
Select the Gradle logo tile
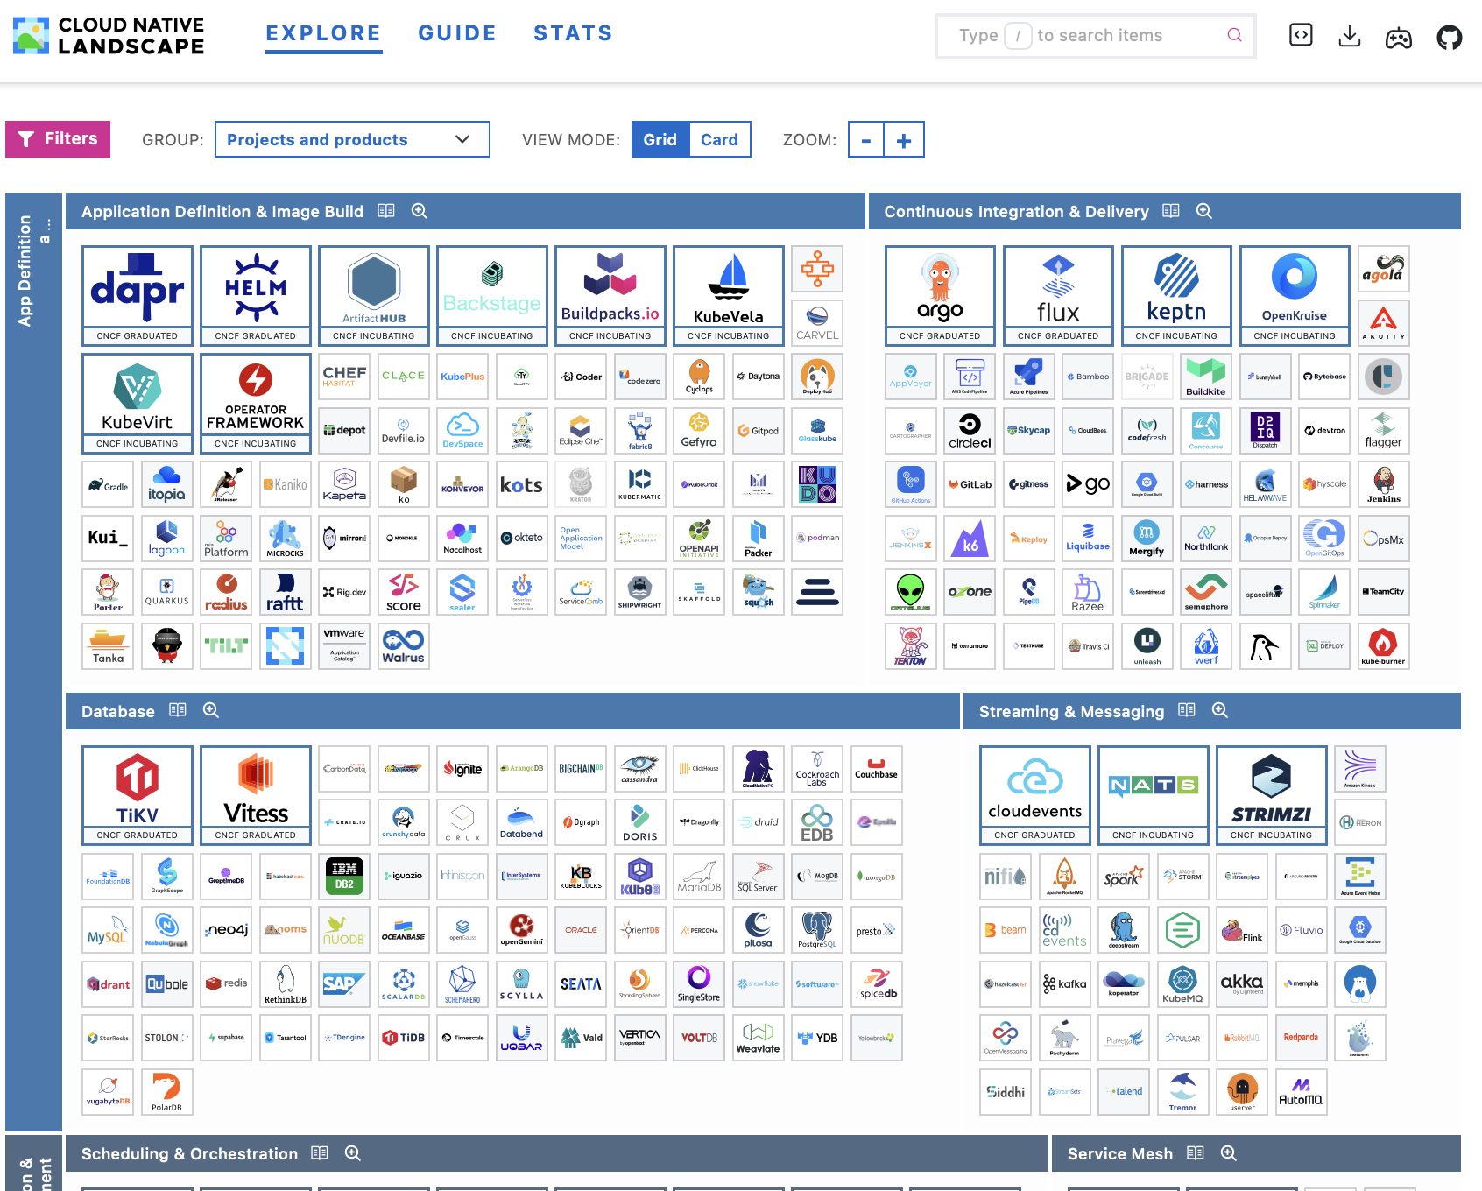click(108, 484)
